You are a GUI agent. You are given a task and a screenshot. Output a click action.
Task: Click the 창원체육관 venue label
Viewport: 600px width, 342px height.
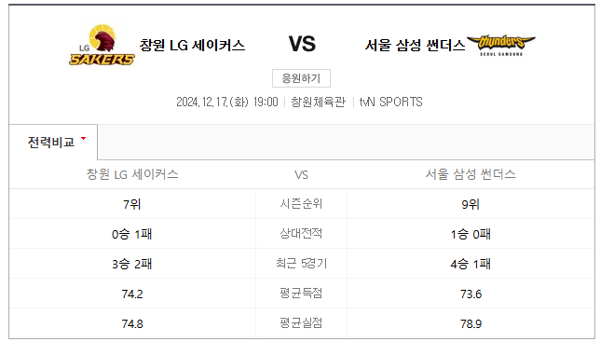319,102
